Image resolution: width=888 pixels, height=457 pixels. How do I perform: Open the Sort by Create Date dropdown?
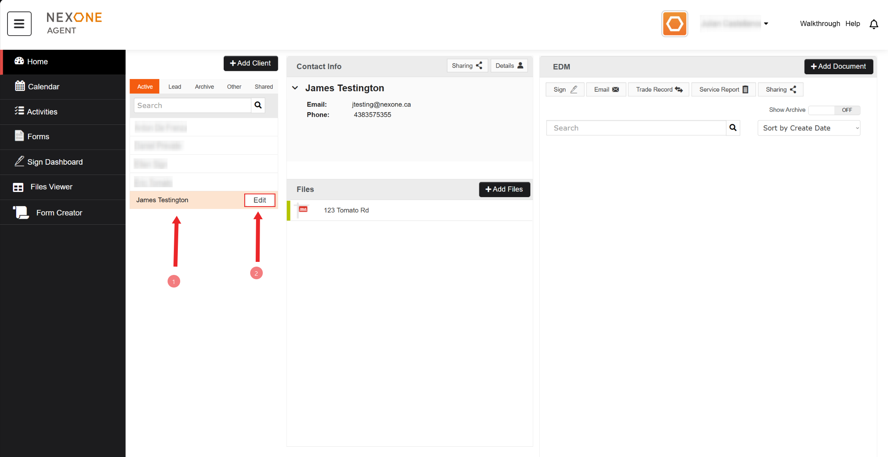point(809,128)
